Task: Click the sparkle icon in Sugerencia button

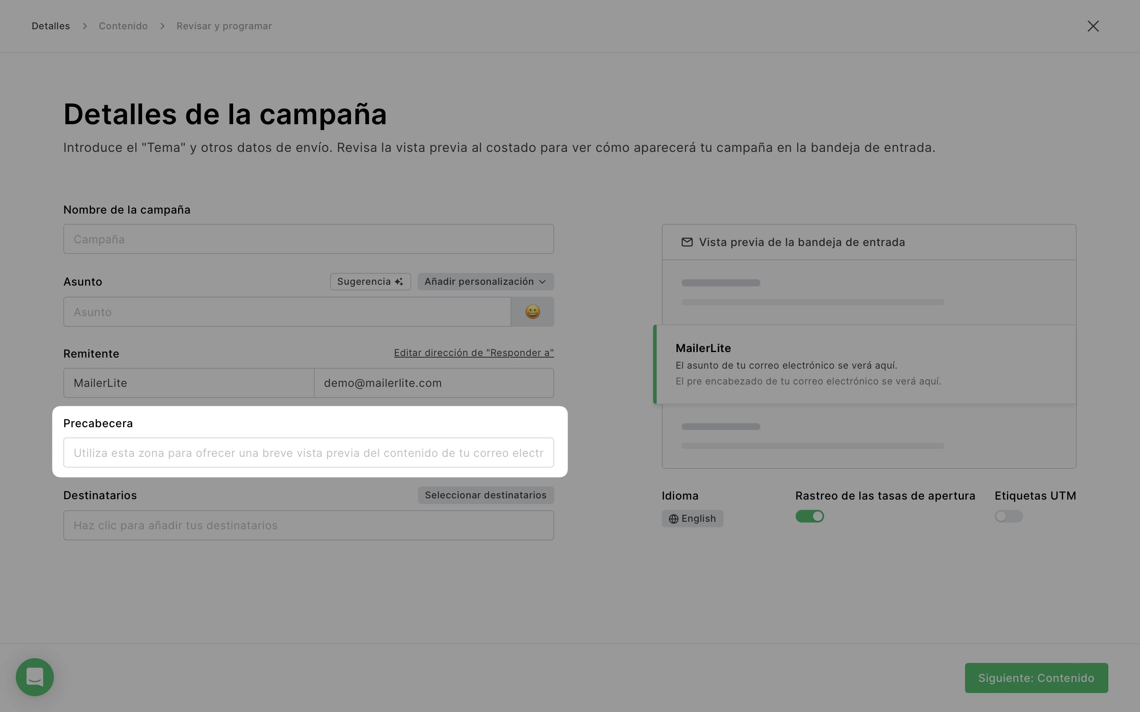Action: (399, 282)
